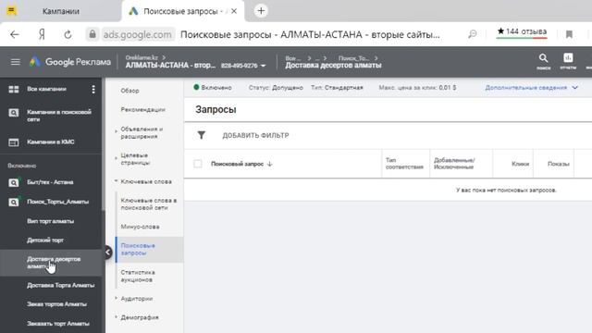Click the browser menu icon left of Кампании tab
The width and height of the screenshot is (592, 333).
coord(11,11)
